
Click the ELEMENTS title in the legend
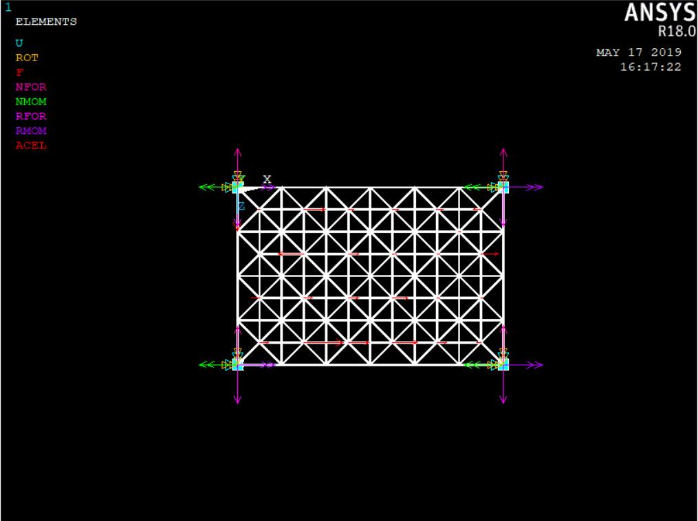(x=46, y=21)
